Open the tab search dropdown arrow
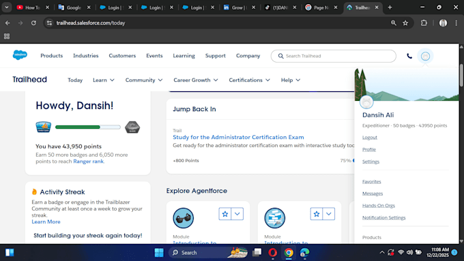This screenshot has width=464, height=261. [x=7, y=7]
